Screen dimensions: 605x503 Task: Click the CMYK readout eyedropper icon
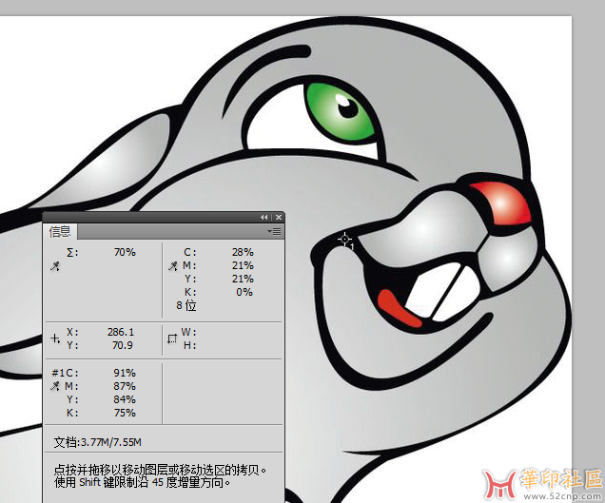pyautogui.click(x=173, y=266)
